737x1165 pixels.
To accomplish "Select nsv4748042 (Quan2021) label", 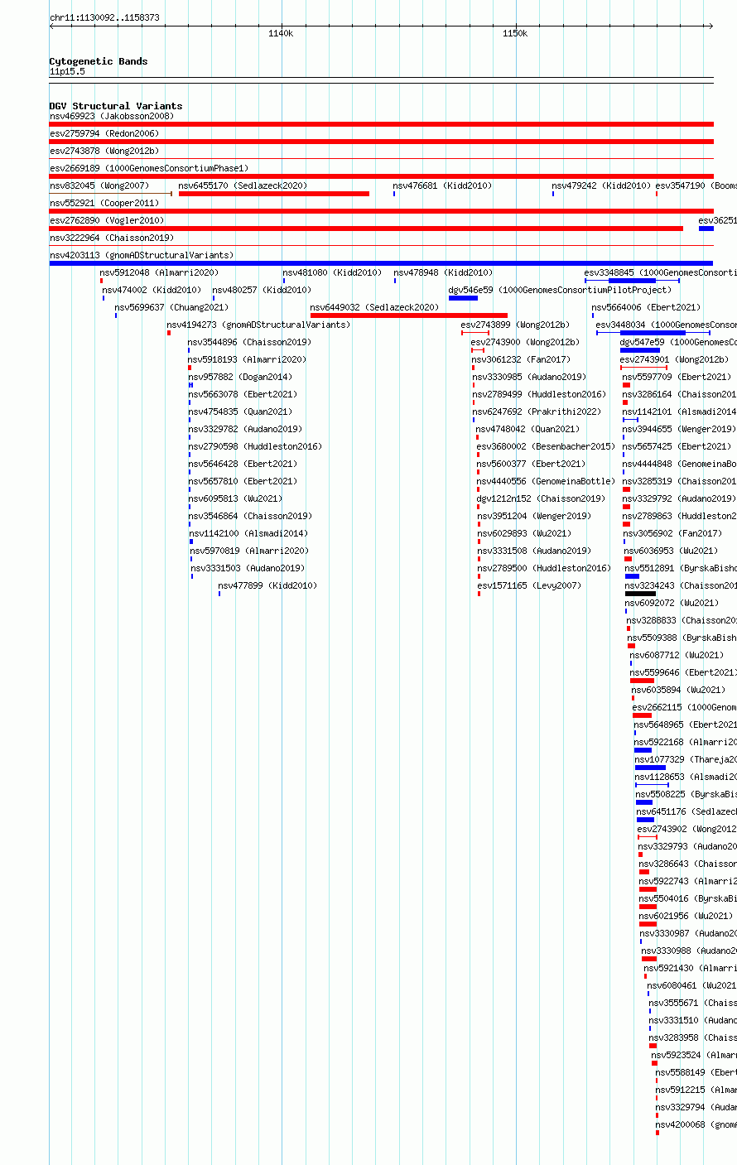I will point(527,429).
